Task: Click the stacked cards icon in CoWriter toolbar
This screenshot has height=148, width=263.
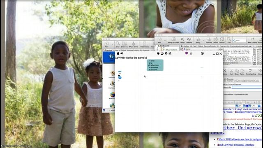Action: [x=162, y=53]
